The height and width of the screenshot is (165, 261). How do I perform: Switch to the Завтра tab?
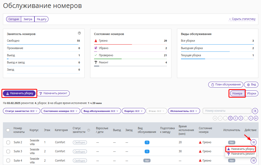click(28, 19)
